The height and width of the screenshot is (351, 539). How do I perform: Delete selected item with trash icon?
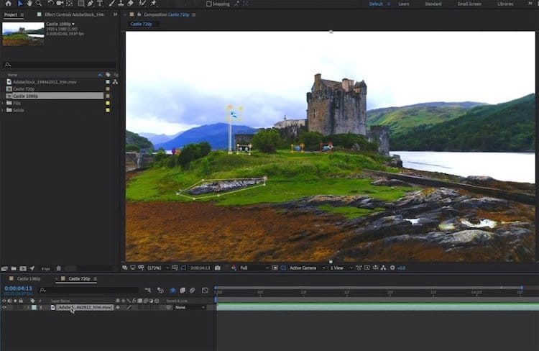[58, 268]
